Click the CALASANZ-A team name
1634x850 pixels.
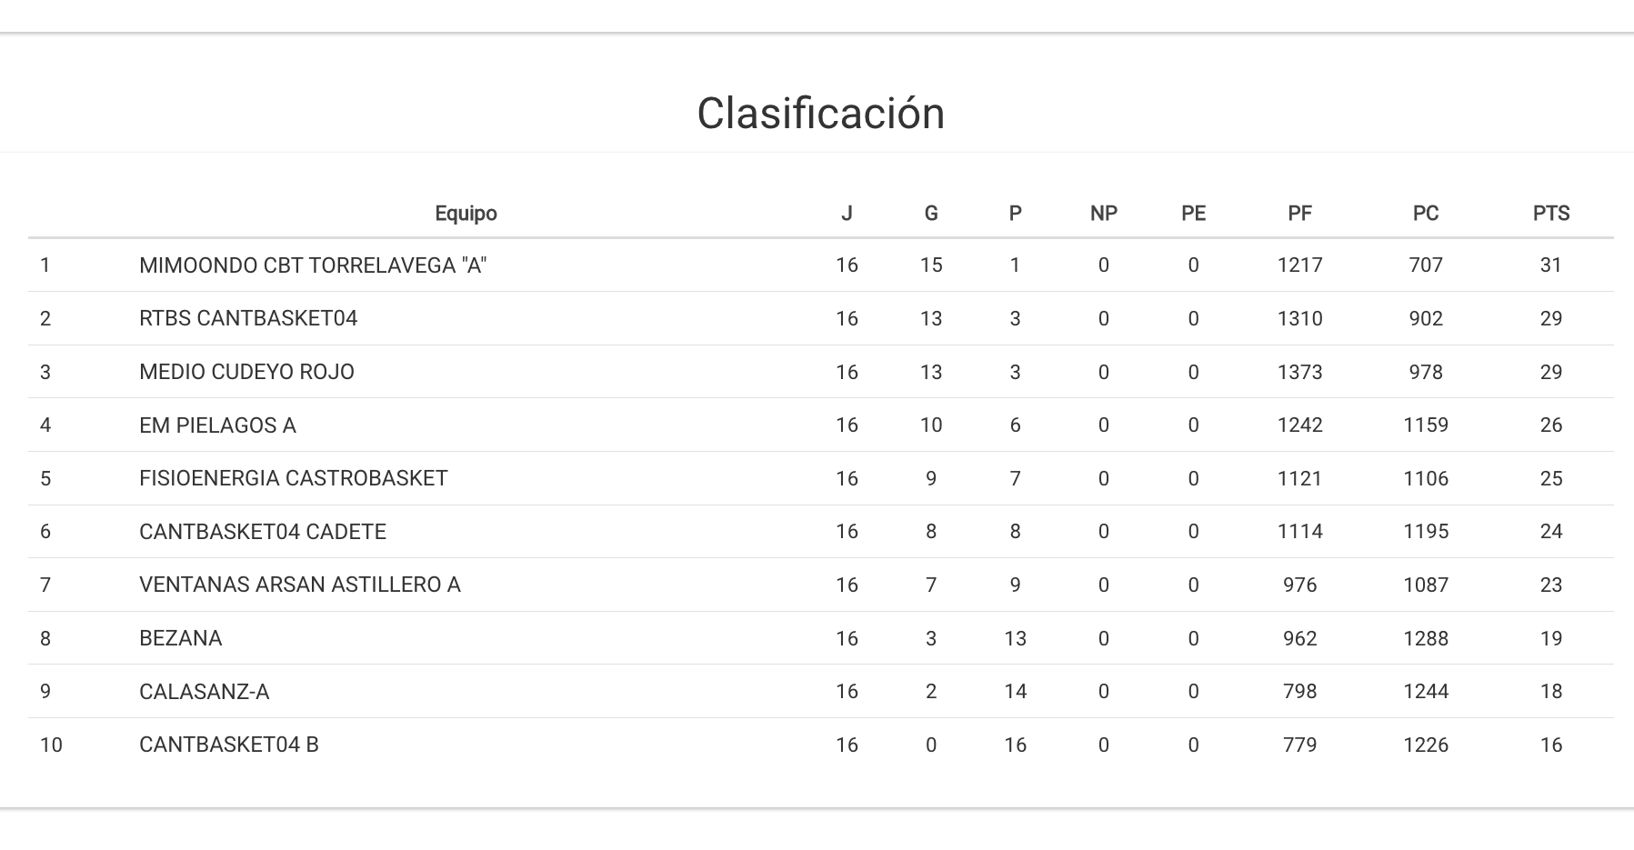pyautogui.click(x=204, y=692)
